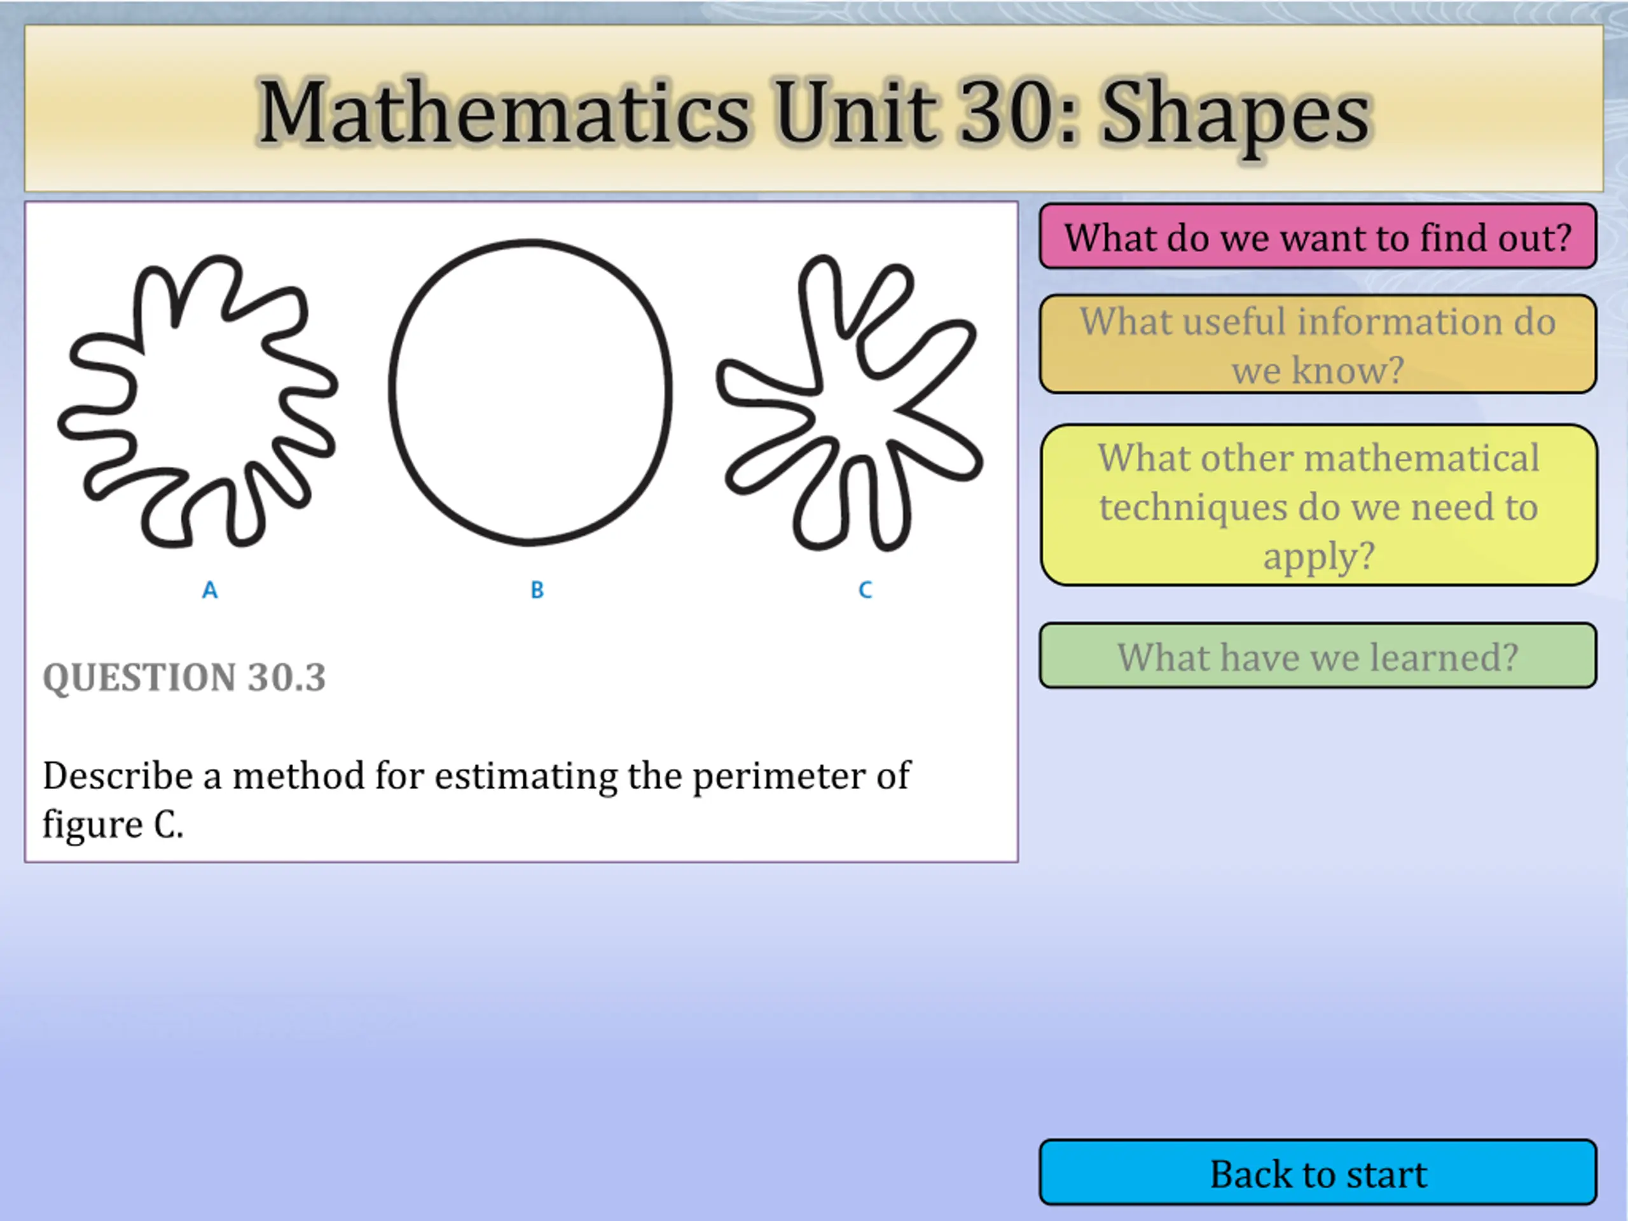Open the 'What have we learned?' section
Screen dimensions: 1628x1221
click(1318, 656)
